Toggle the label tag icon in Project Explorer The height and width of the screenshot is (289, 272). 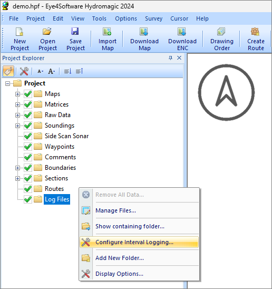coord(8,71)
